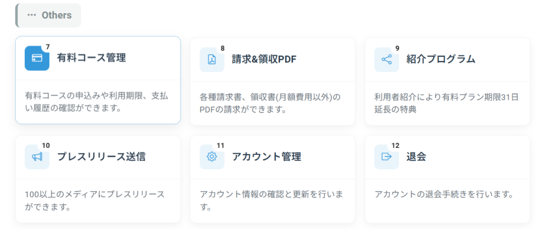Click the 利用者紹介により有料プラン期限31日延長 description

[x=446, y=104]
